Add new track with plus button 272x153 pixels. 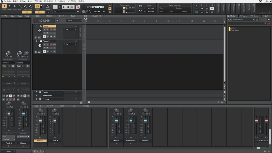57,20
